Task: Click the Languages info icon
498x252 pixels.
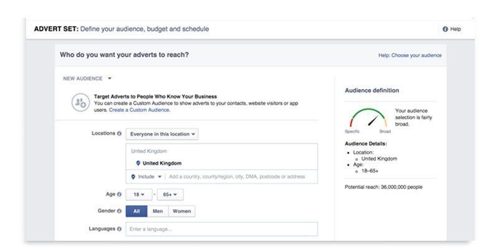Action: tap(119, 229)
